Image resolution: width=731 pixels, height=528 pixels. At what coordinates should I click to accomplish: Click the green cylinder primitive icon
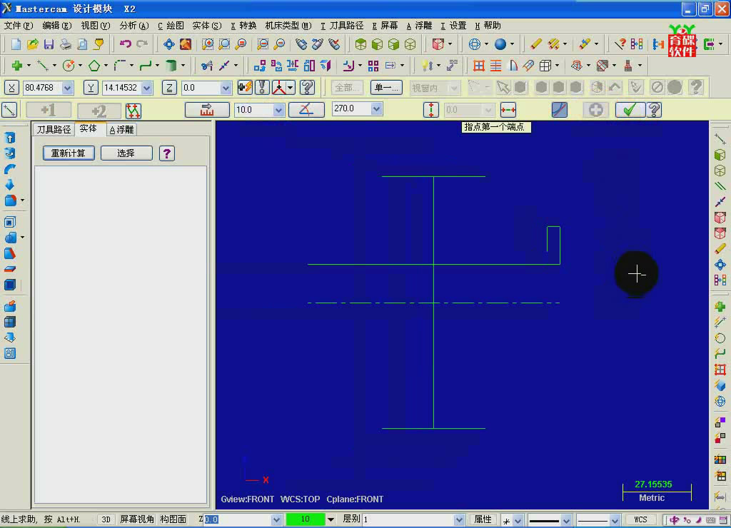[171, 66]
